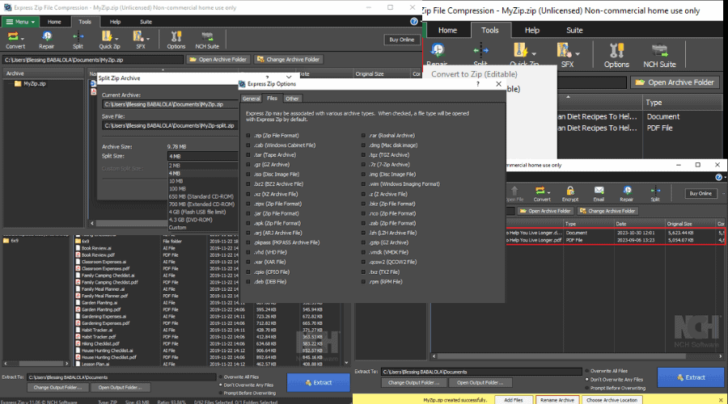
Task: Select MyZip.zip folder in Archive tree
Action: coord(30,83)
